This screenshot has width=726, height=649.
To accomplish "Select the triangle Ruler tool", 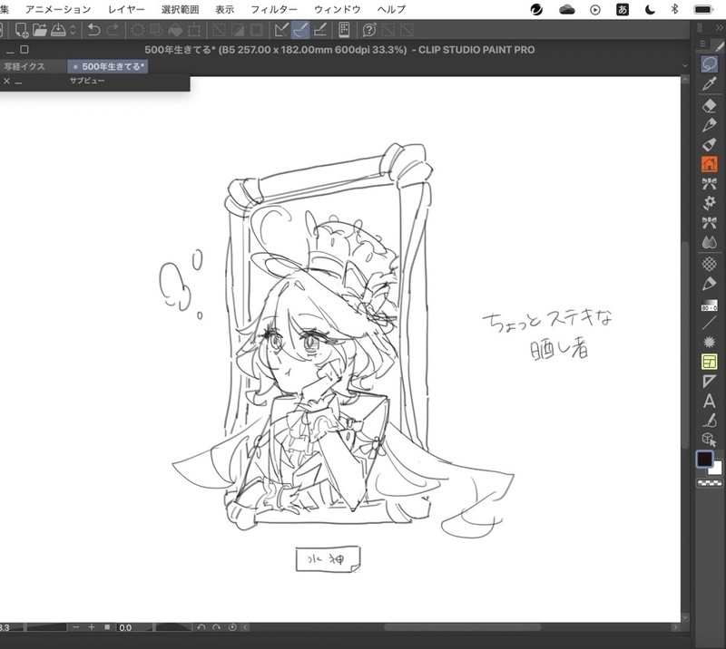I will (709, 382).
